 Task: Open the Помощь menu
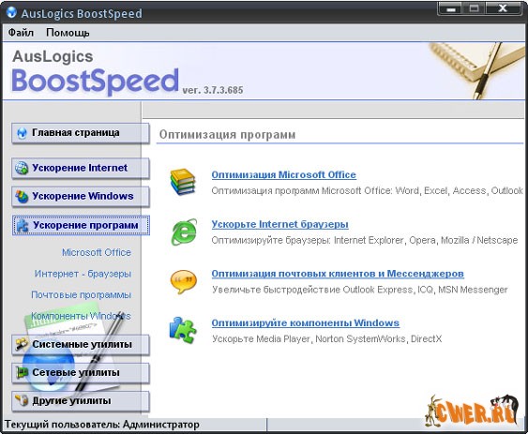68,33
